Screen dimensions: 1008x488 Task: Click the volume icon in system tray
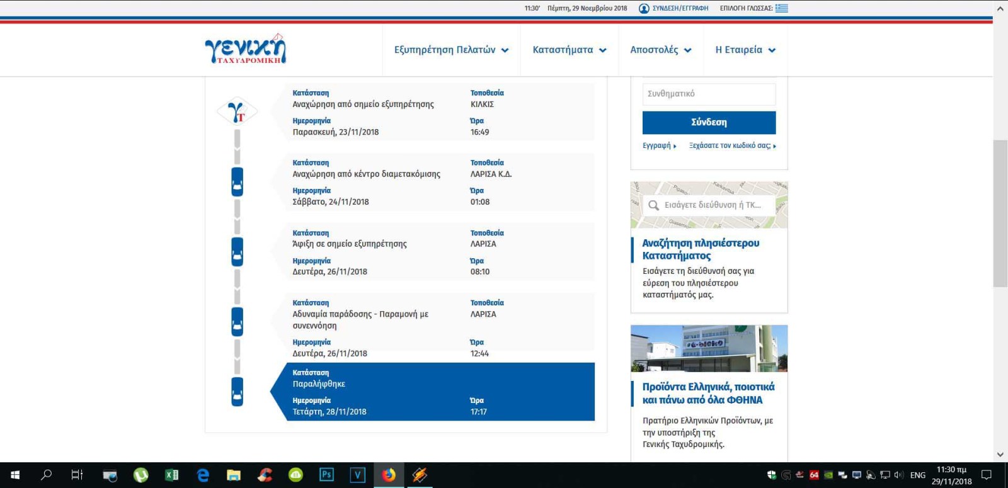(898, 475)
